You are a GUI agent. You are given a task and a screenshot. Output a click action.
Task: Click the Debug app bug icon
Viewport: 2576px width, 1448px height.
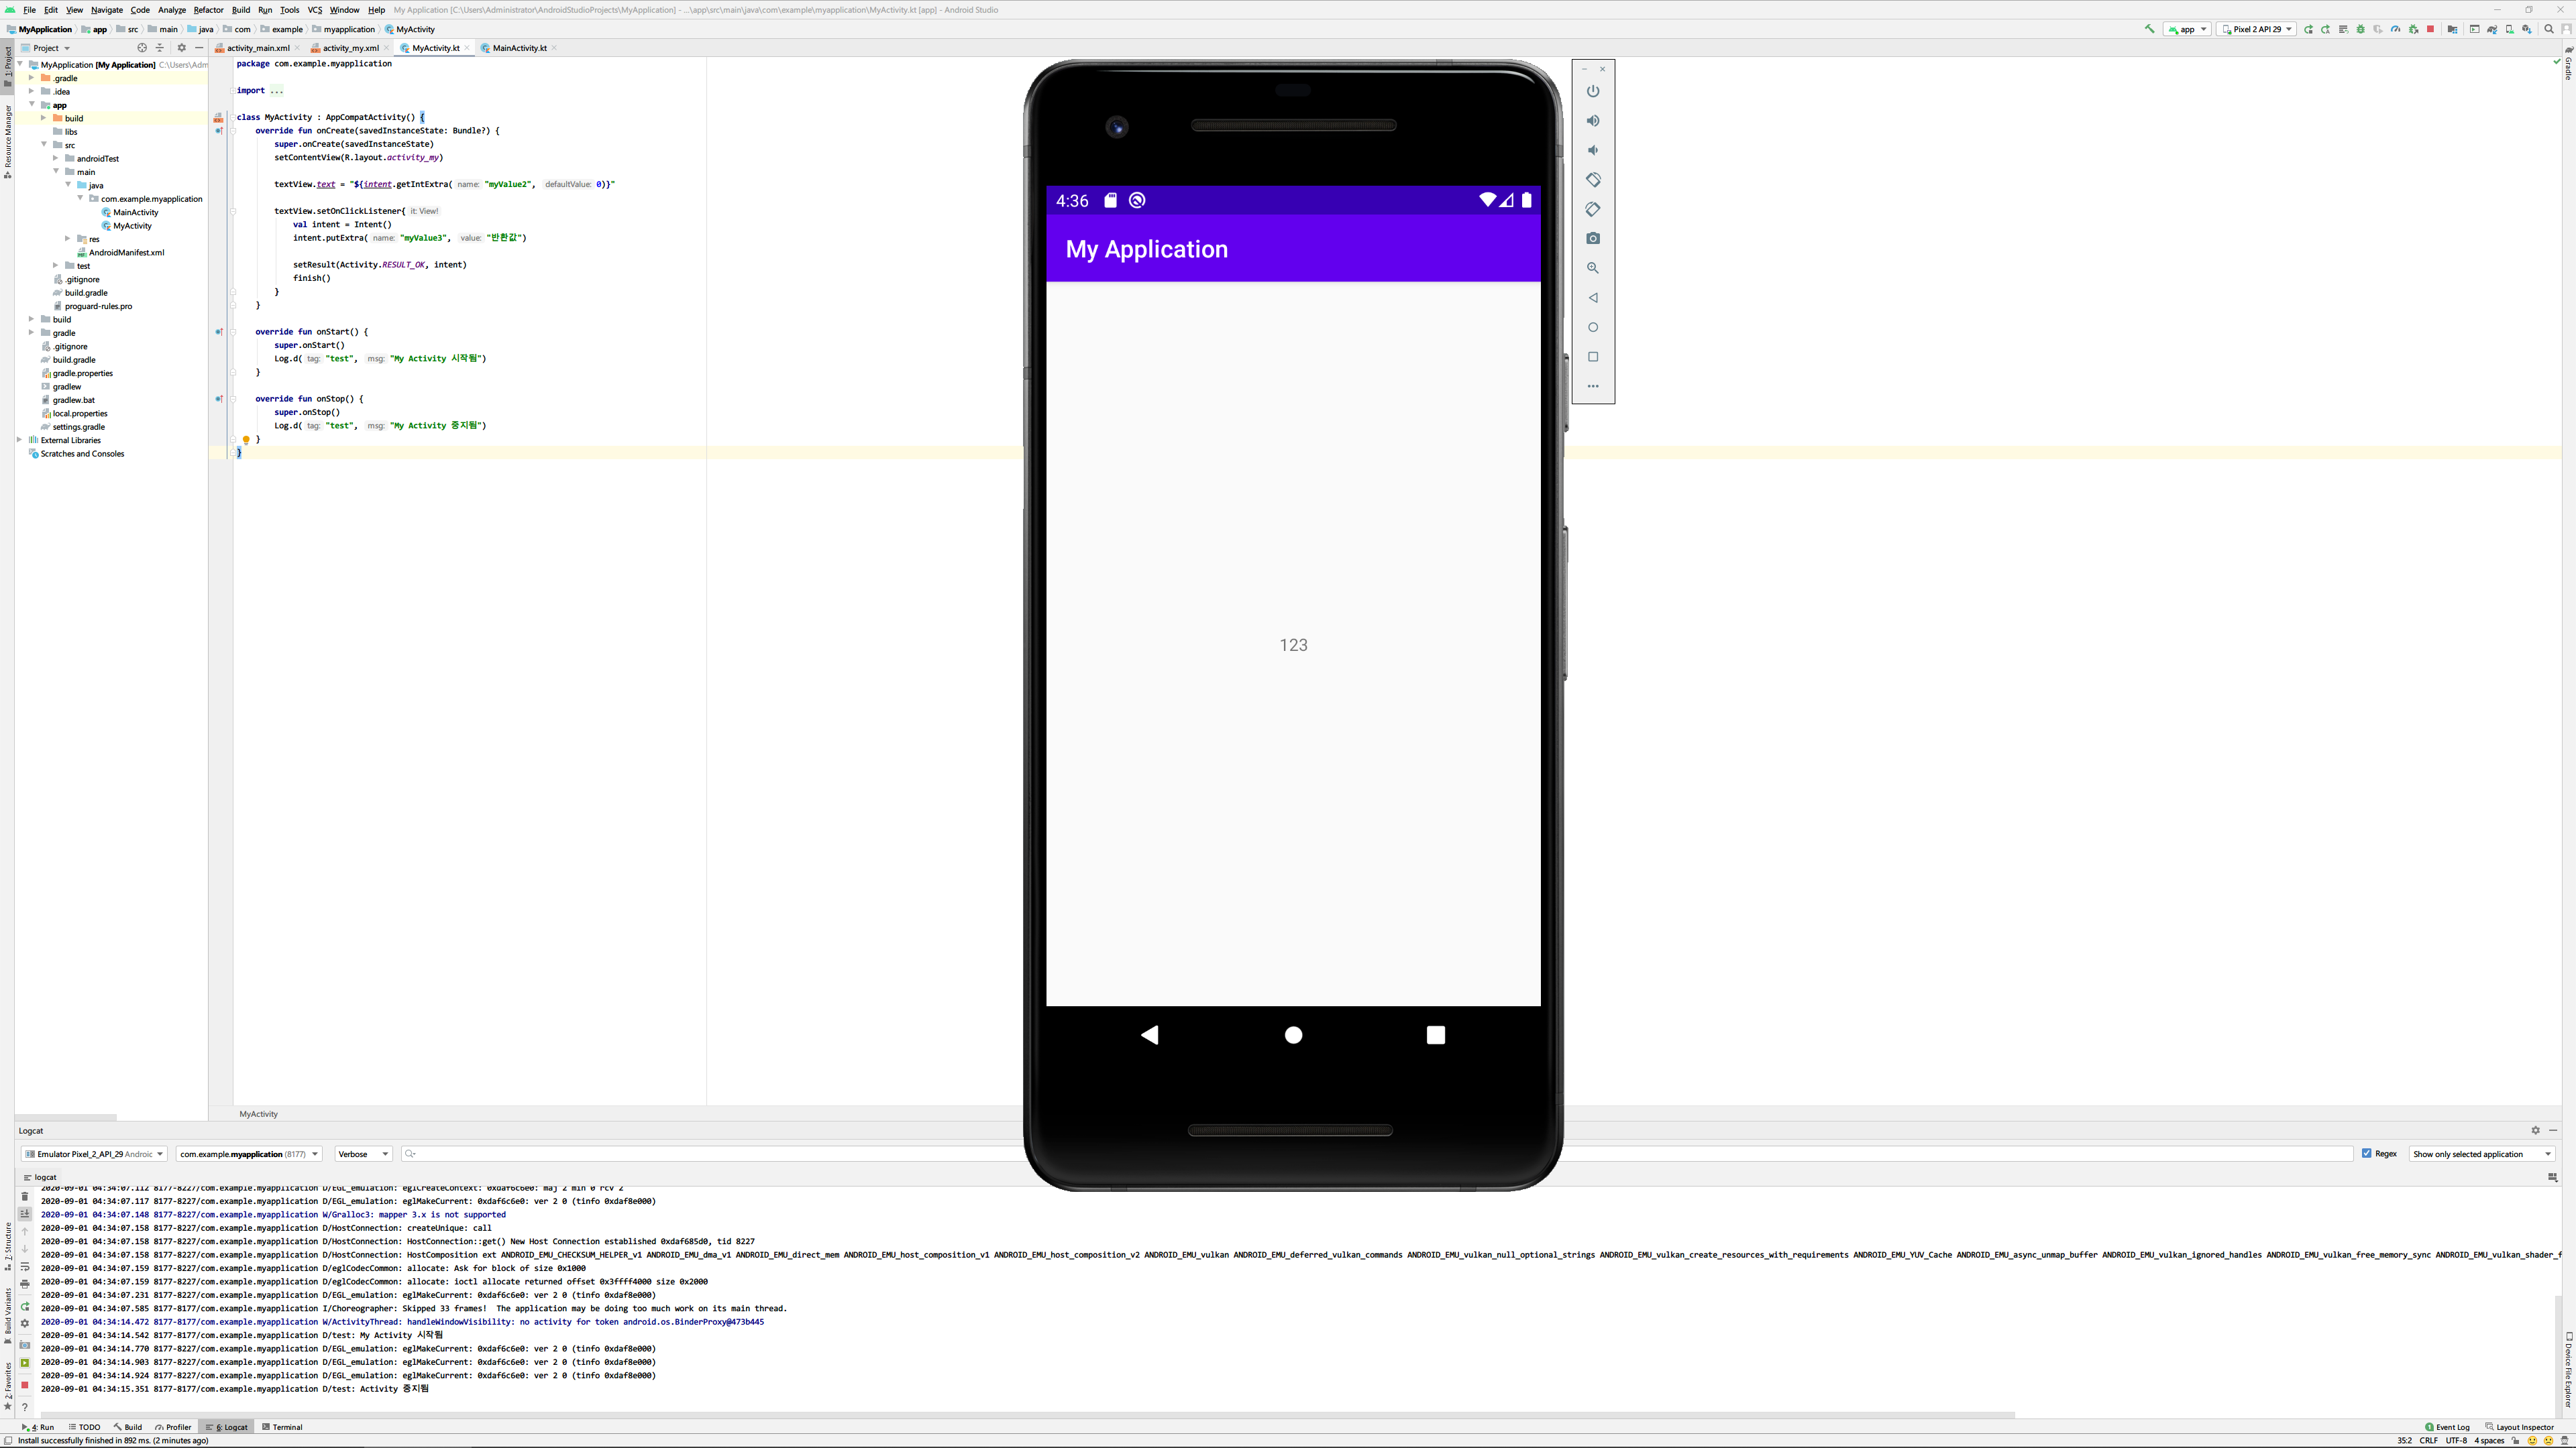pos(2361,29)
